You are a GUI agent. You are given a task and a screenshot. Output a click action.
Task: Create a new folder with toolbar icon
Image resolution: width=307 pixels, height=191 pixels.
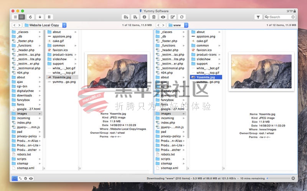point(126,17)
